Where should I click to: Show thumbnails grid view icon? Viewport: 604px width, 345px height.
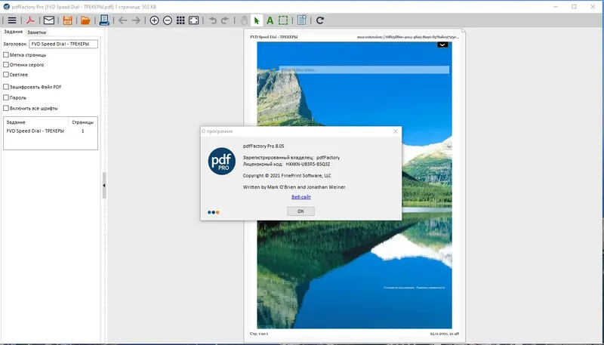(180, 20)
